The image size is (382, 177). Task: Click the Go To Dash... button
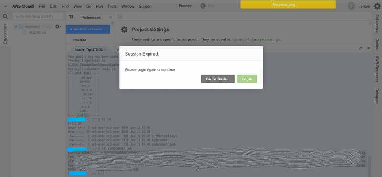(x=218, y=79)
